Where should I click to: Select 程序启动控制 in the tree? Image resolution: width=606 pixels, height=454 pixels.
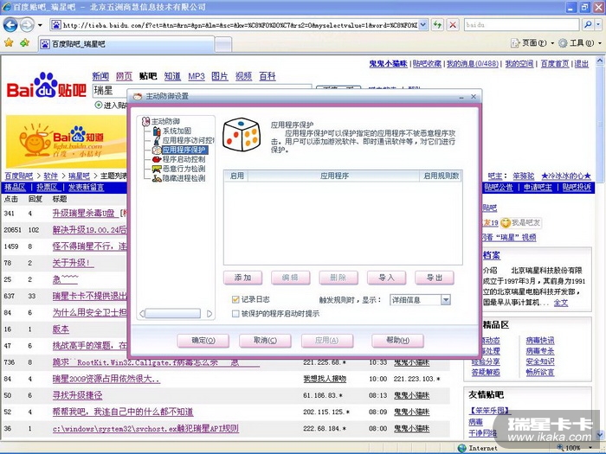(184, 159)
